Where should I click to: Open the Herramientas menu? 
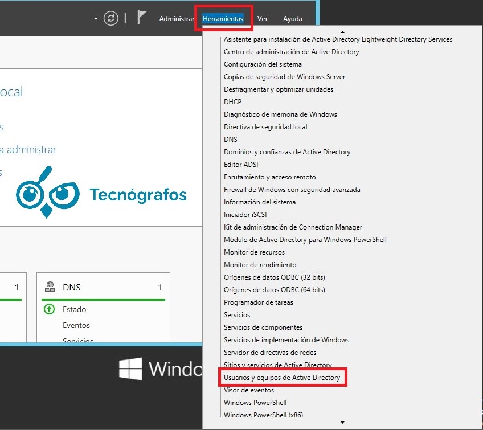tap(223, 19)
